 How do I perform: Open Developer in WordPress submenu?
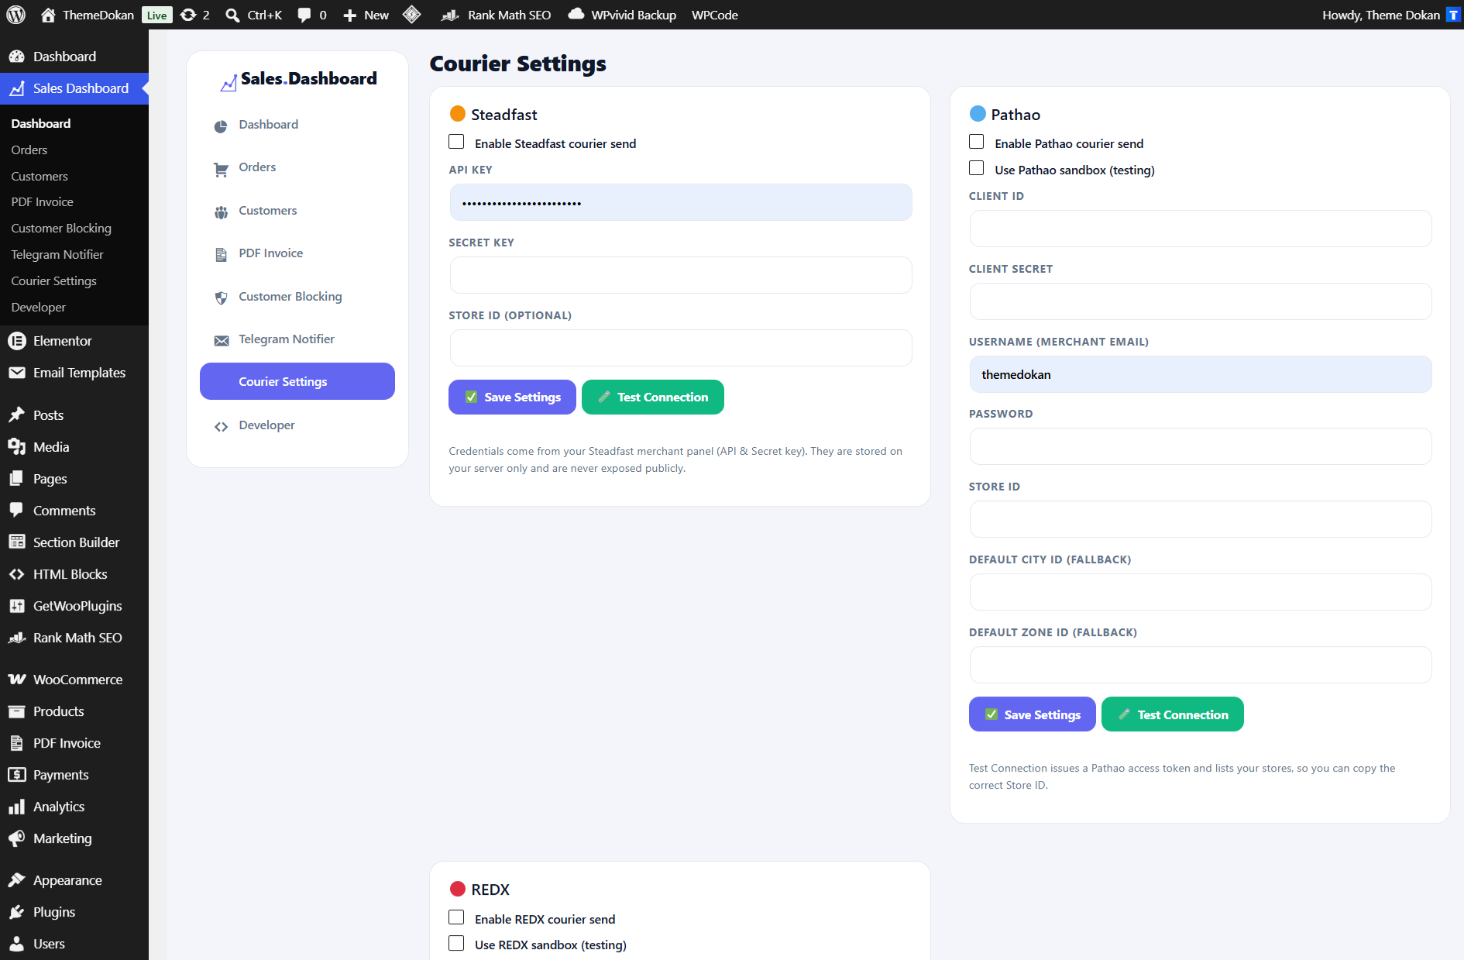[x=39, y=307]
